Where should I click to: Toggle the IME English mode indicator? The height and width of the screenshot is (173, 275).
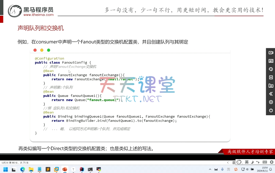pos(247,162)
